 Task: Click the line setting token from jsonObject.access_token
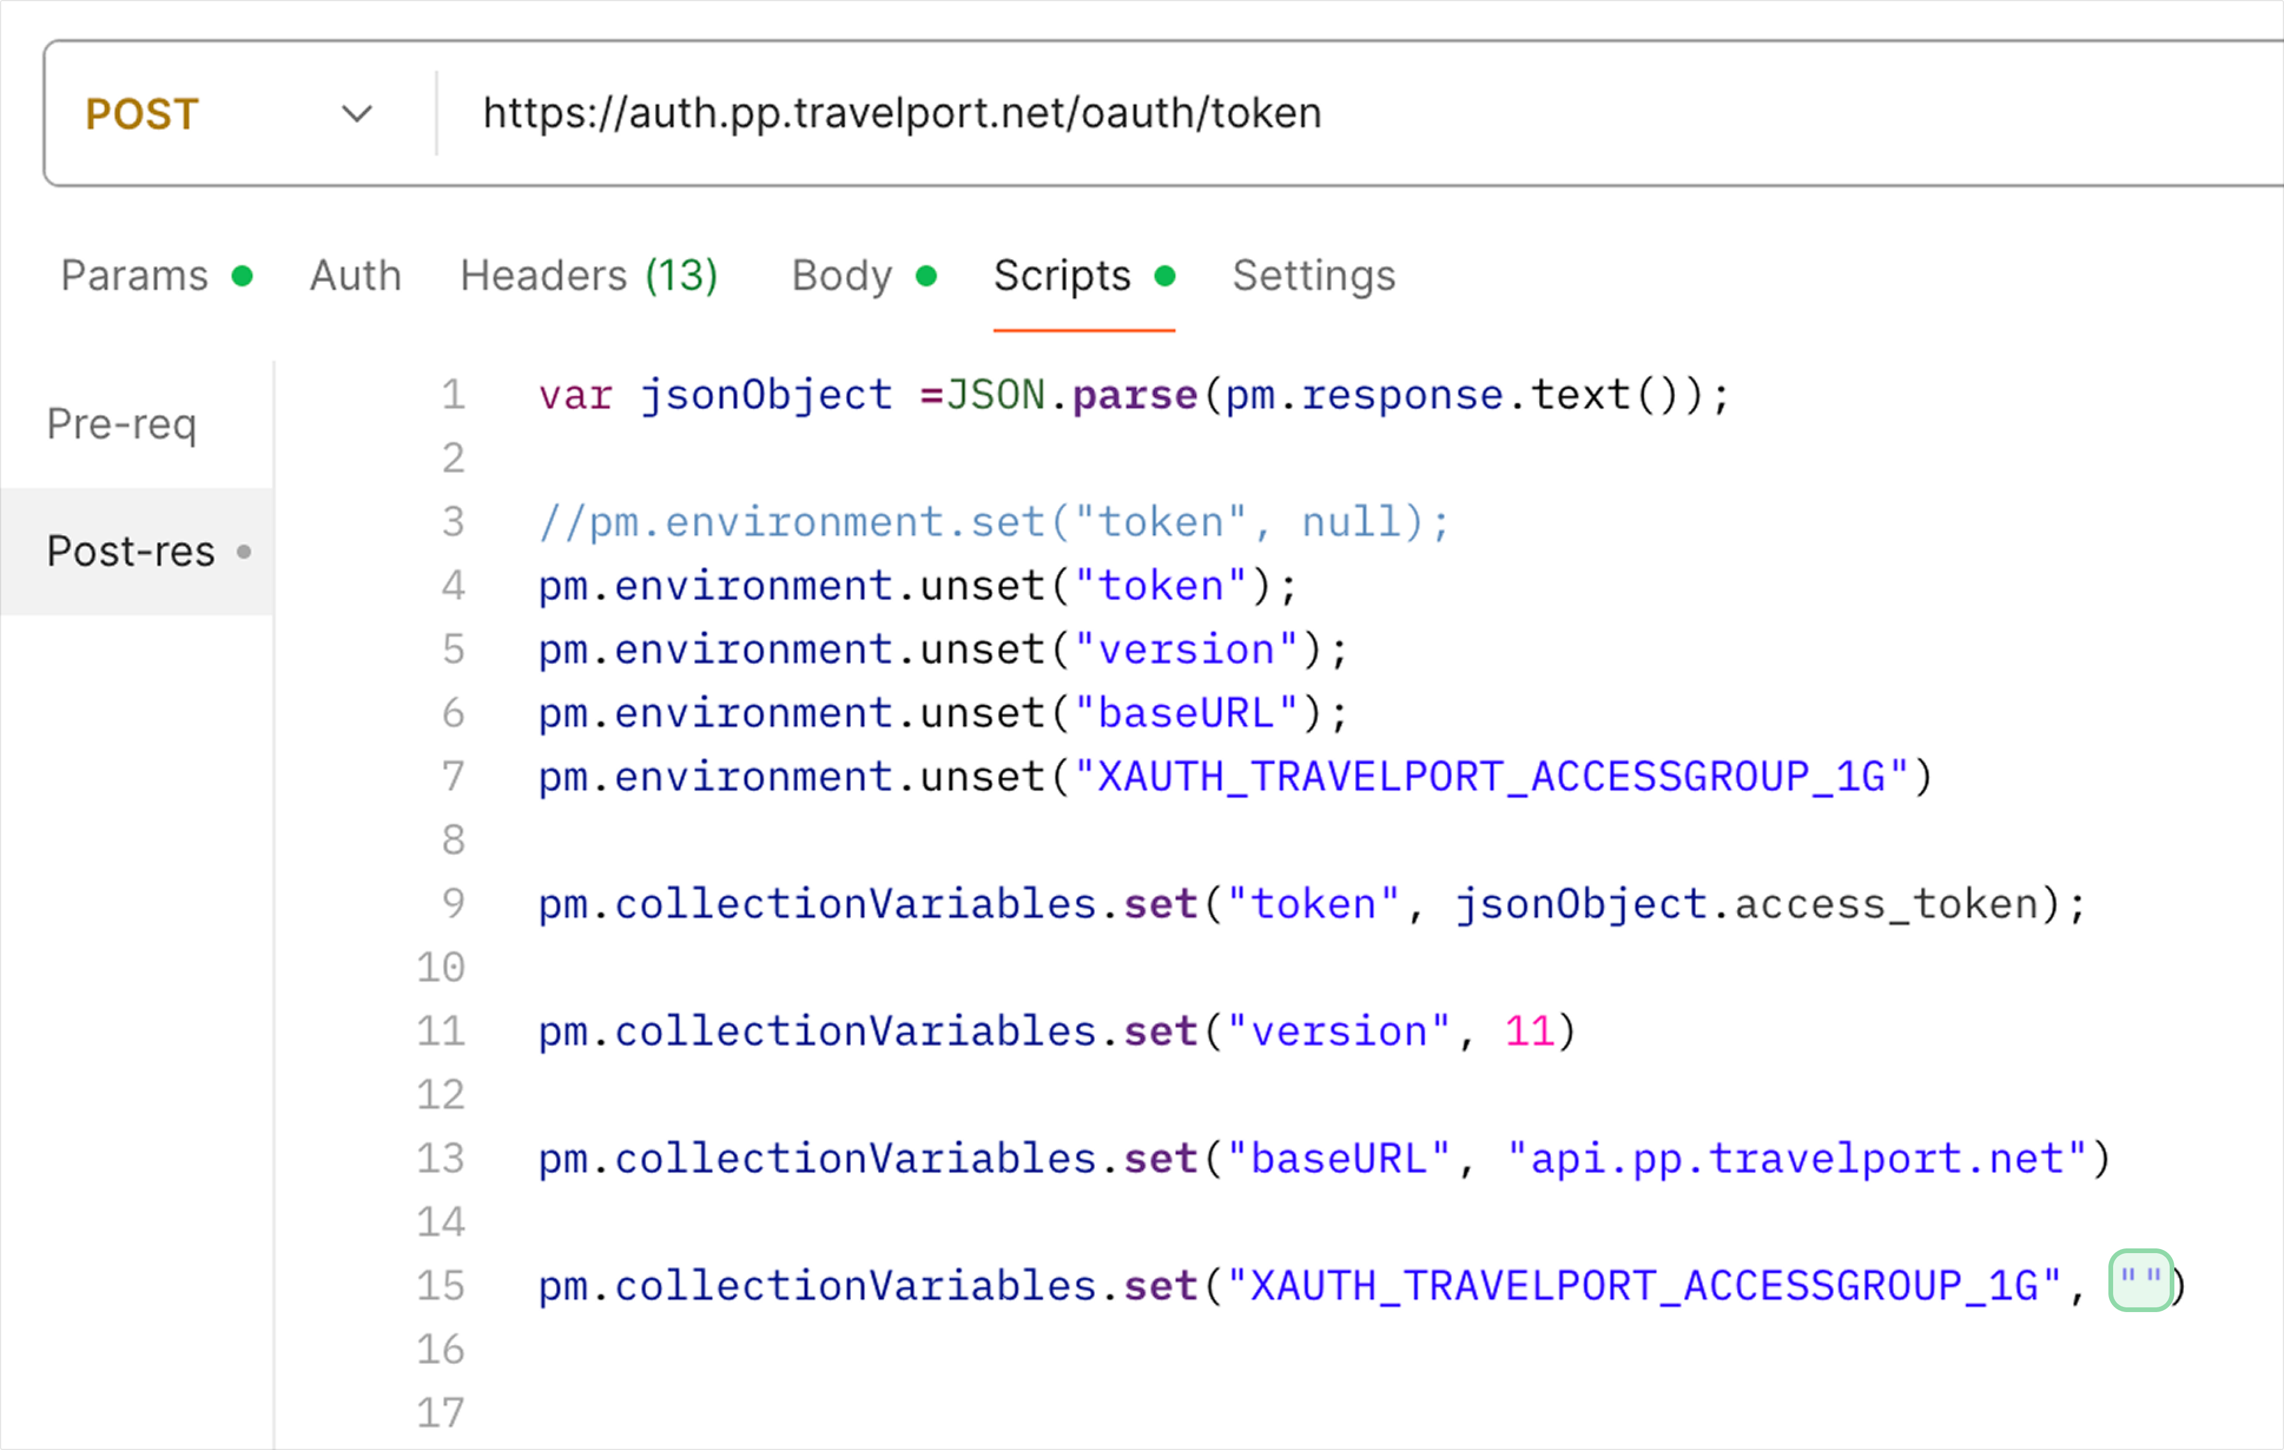pos(1312,904)
